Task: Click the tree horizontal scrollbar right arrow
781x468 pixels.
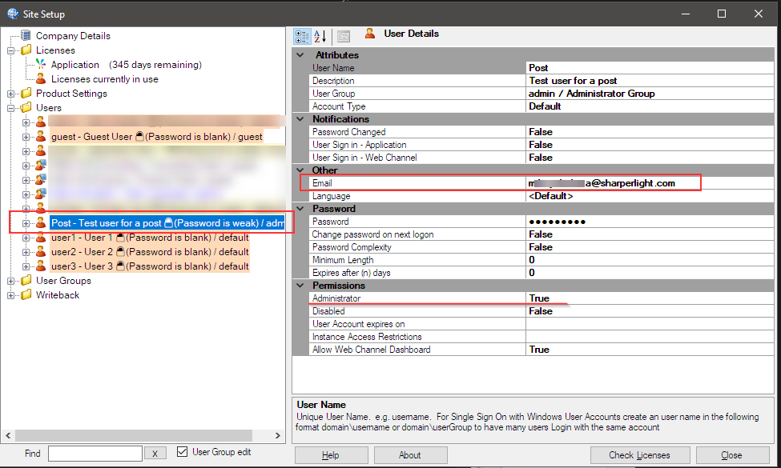Action: tap(278, 435)
